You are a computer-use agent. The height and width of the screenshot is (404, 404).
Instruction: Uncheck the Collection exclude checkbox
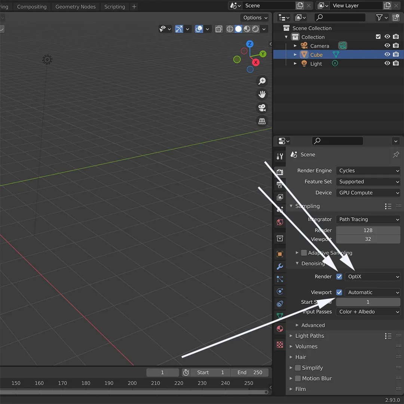point(378,37)
